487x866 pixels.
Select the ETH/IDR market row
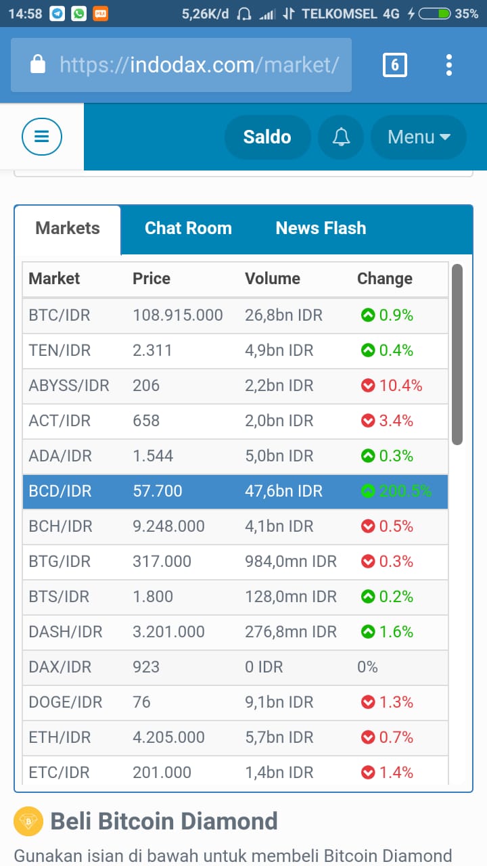(x=235, y=737)
